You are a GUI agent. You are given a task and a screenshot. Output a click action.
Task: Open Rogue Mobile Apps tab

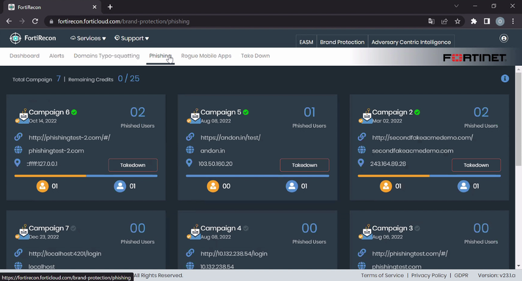(206, 56)
